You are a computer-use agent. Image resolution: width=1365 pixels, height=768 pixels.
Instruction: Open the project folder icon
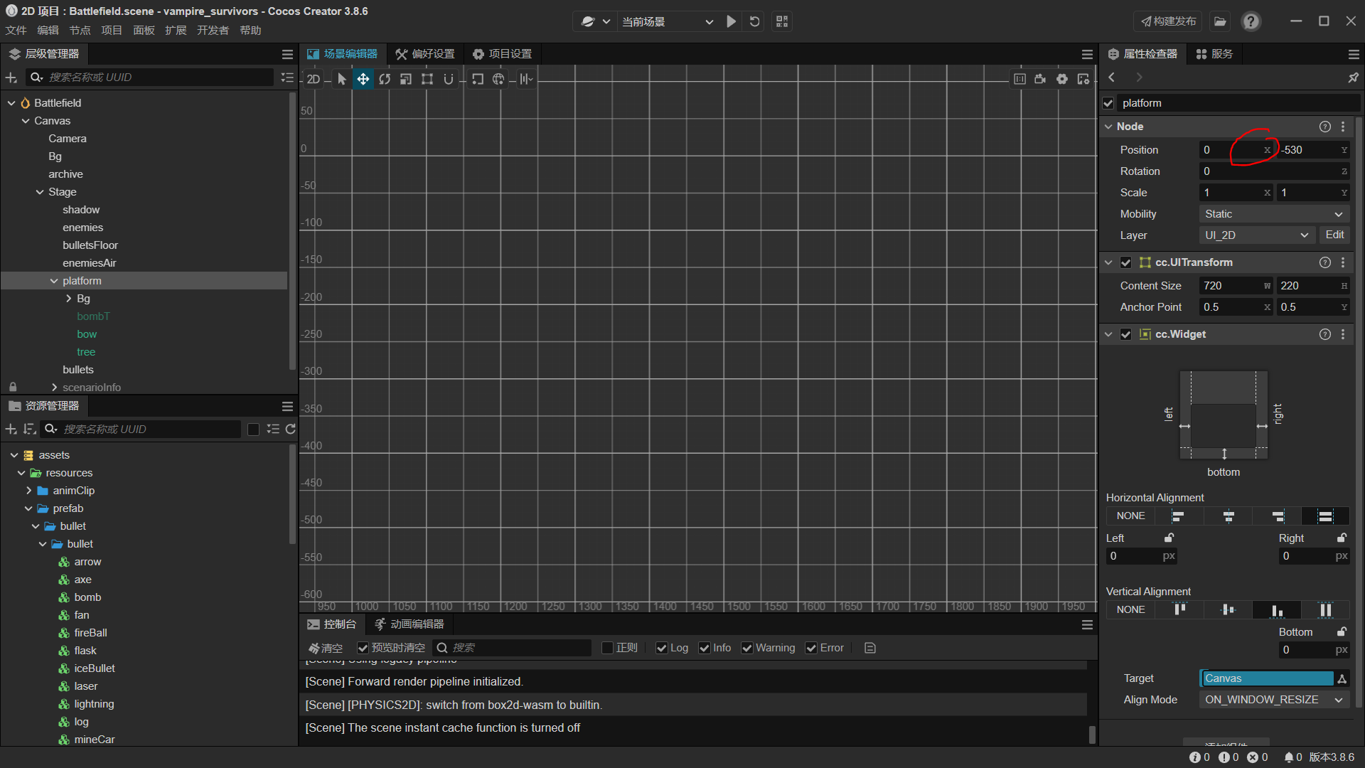1220,21
